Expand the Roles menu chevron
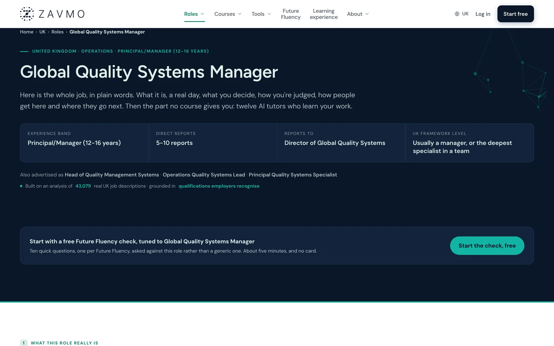Screen dimensions: 554x346 [x=203, y=14]
